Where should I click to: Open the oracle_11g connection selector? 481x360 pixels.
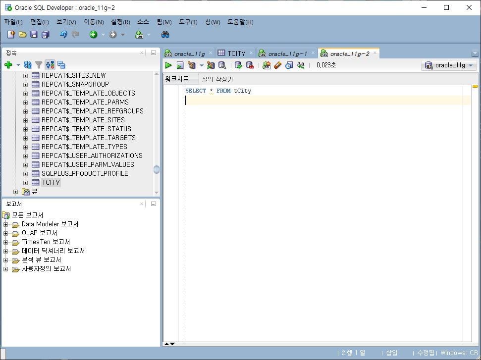click(x=449, y=65)
